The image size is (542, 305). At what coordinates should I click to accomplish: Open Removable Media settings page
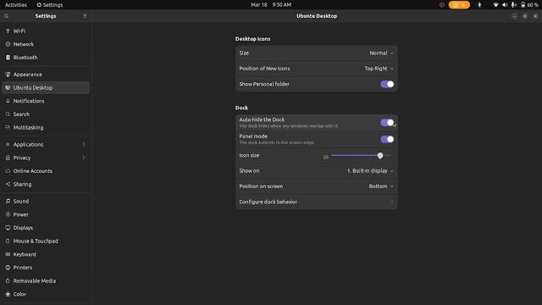pos(46,280)
